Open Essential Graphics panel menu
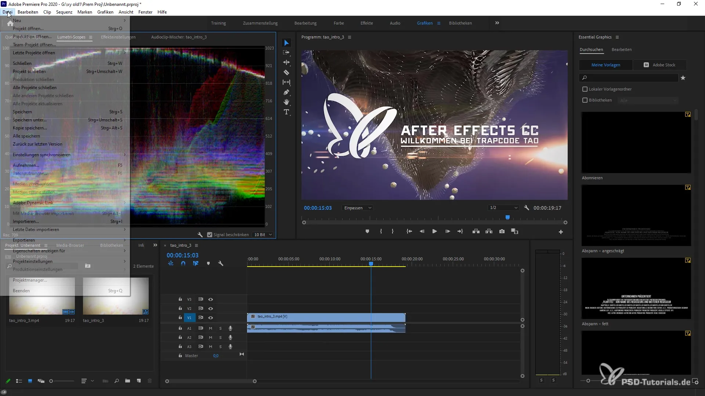 (x=617, y=37)
